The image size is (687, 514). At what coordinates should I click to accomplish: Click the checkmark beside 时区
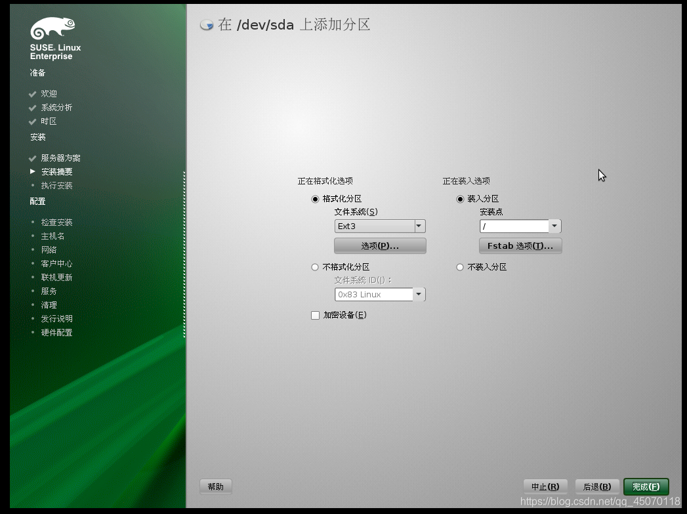pyautogui.click(x=32, y=121)
